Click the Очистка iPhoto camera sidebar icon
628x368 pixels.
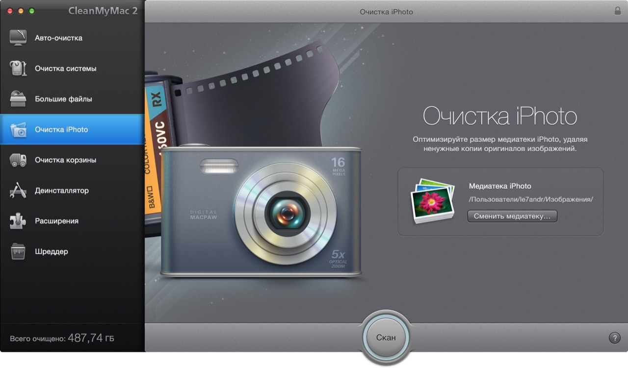click(x=18, y=130)
